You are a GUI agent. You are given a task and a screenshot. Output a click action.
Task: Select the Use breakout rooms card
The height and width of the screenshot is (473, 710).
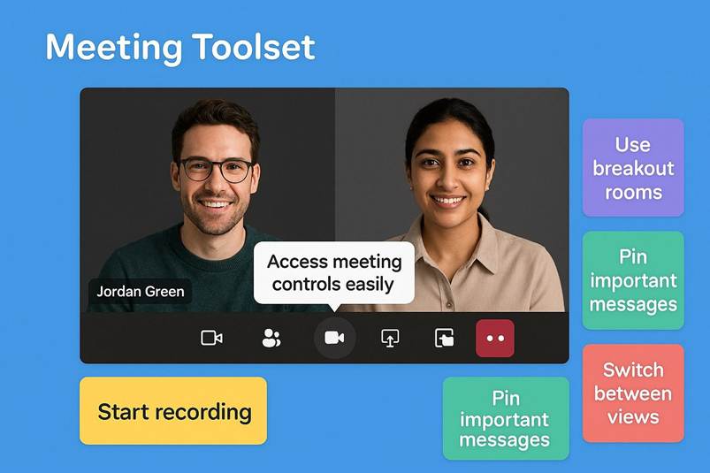(x=632, y=168)
